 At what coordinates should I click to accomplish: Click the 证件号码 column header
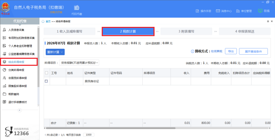point(126,73)
